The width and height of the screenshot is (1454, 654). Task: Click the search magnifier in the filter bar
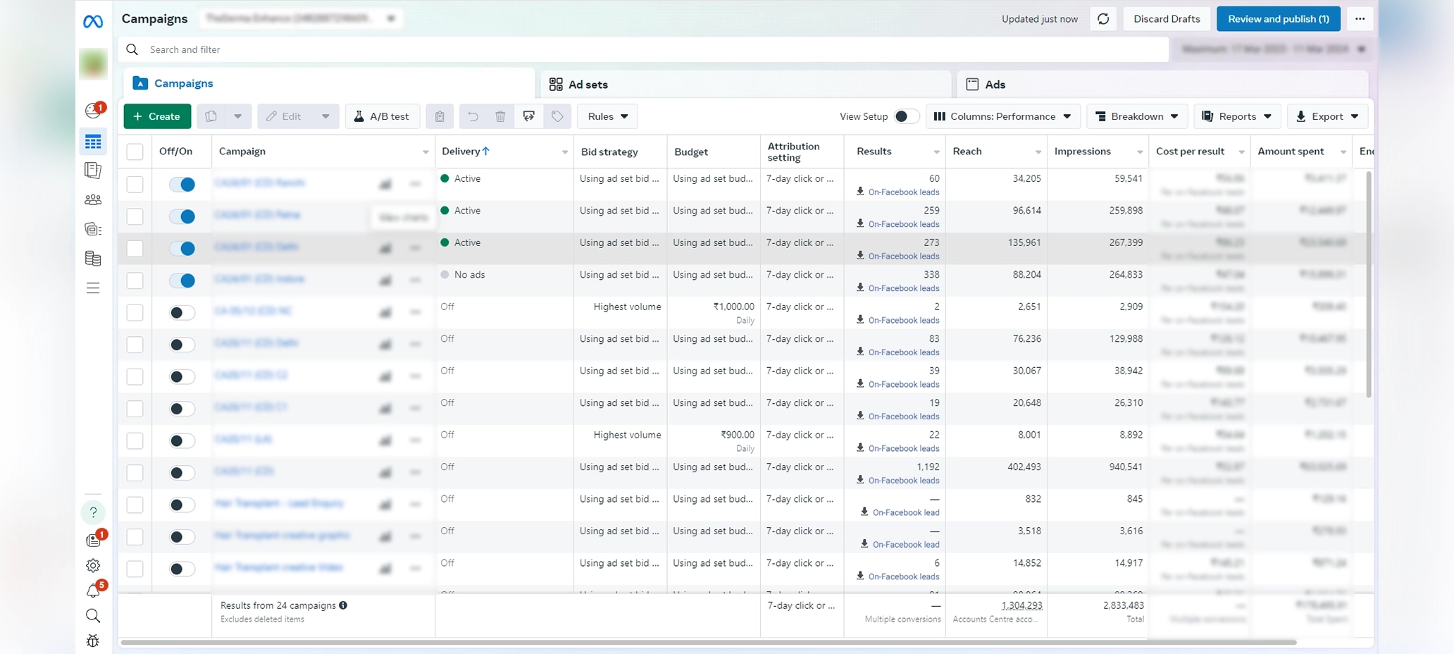132,49
